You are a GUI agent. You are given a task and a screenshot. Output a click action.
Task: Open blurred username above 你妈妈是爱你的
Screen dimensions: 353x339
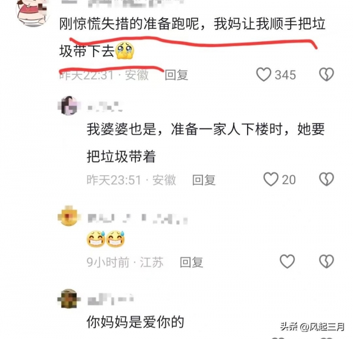(x=111, y=299)
